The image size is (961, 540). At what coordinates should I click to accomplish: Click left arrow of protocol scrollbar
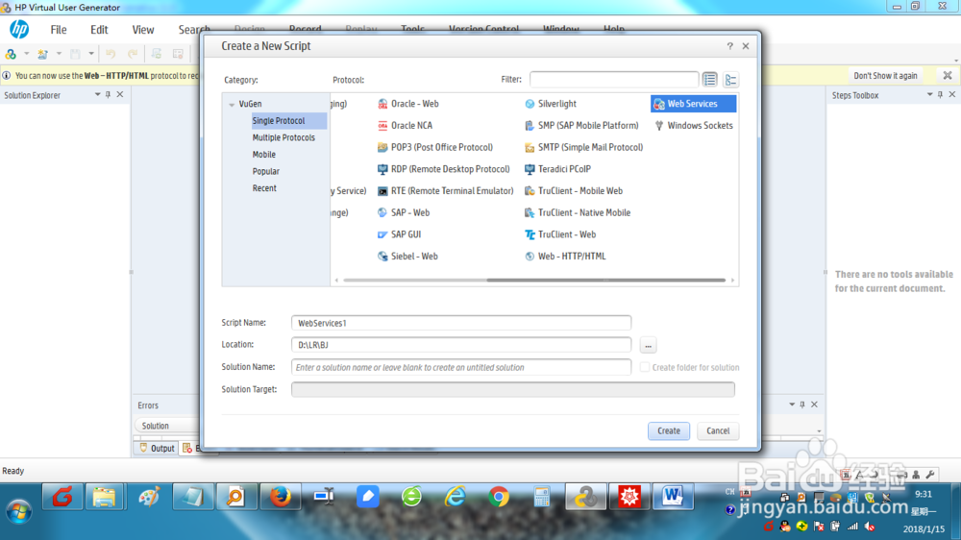pyautogui.click(x=336, y=281)
